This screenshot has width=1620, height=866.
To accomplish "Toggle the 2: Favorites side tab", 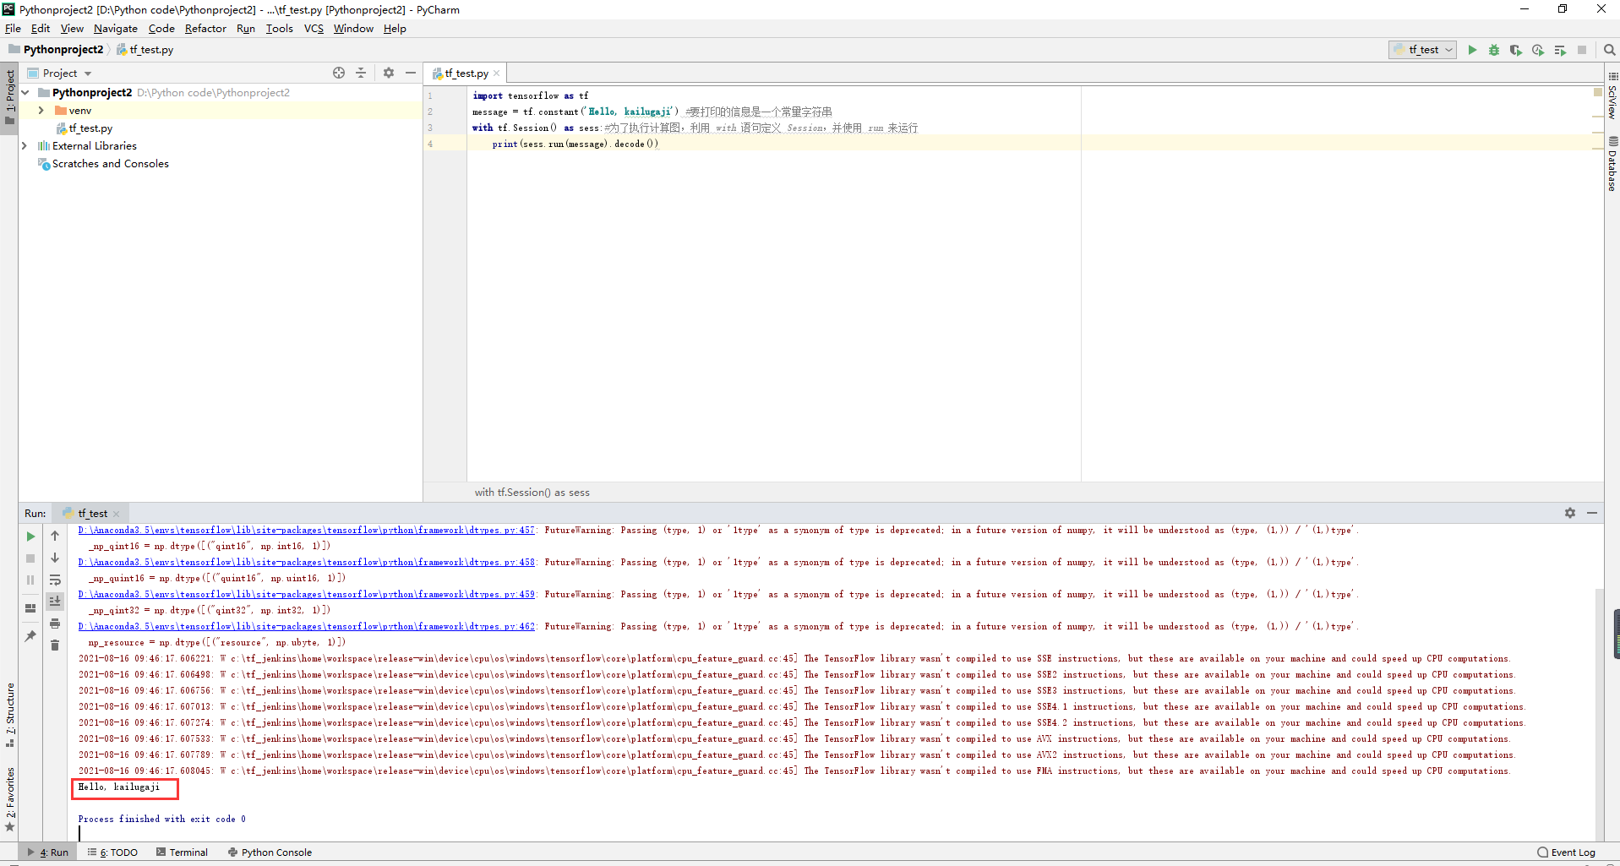I will (x=10, y=799).
